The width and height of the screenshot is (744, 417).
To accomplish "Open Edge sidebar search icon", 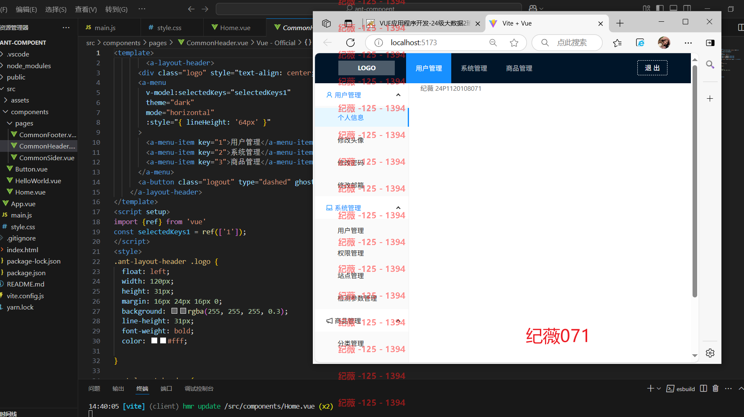I will (710, 64).
